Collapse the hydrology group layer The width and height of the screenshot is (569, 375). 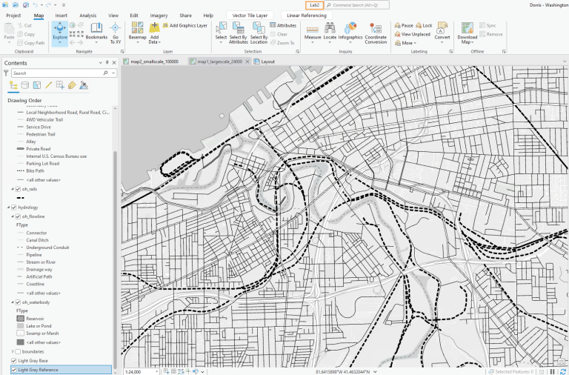tap(7, 208)
